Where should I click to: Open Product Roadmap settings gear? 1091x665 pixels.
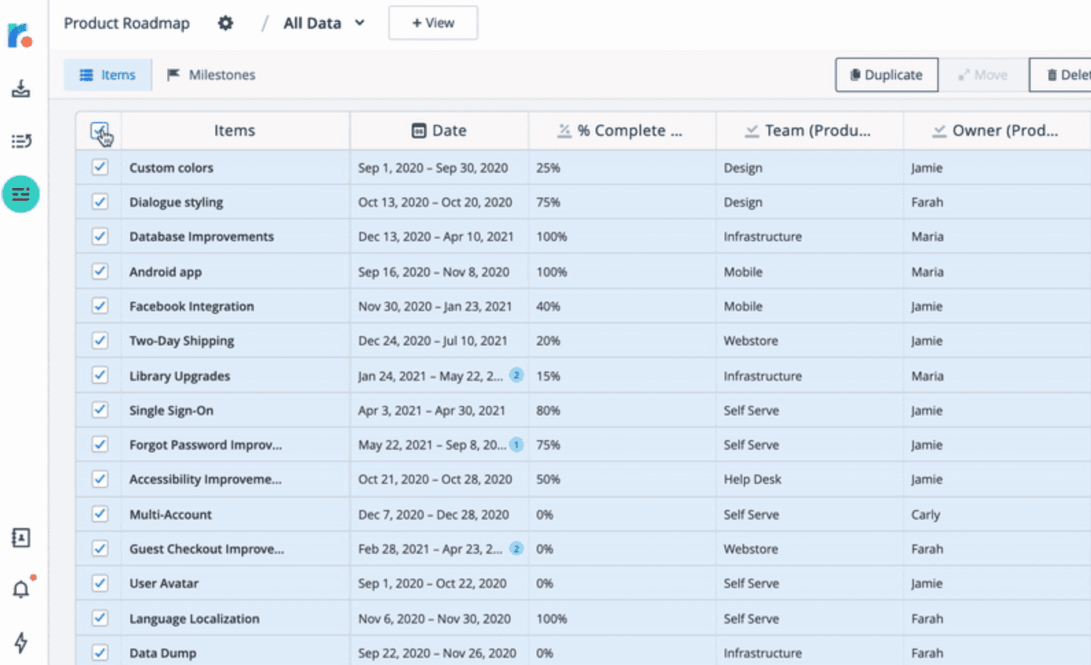pyautogui.click(x=225, y=23)
